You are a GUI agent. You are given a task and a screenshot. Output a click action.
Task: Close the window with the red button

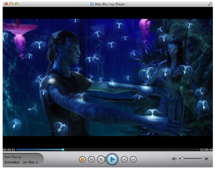(x=6, y=4)
